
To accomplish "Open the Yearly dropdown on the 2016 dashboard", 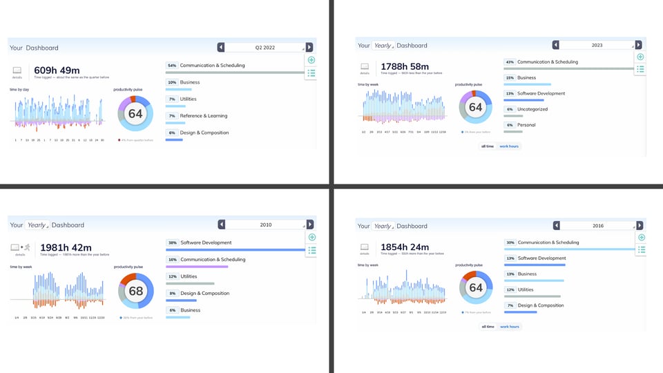I will (x=383, y=226).
